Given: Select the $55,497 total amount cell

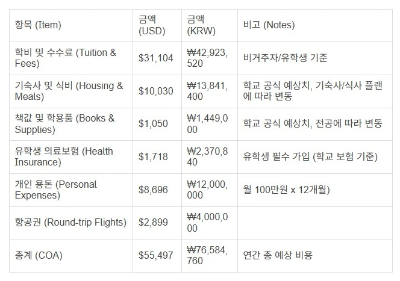Looking at the screenshot, I should point(157,256).
